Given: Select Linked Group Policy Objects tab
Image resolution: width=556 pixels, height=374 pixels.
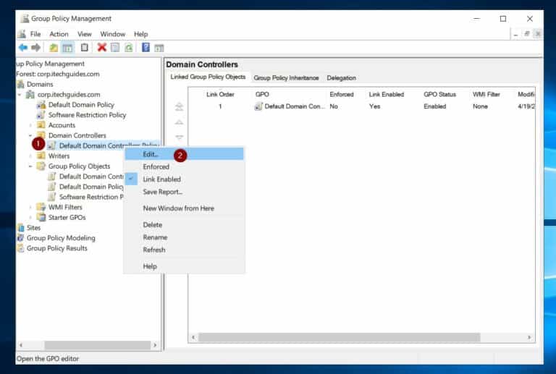Looking at the screenshot, I should pos(208,77).
